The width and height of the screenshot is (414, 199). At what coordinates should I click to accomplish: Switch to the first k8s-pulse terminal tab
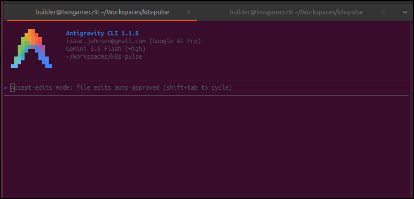click(102, 12)
